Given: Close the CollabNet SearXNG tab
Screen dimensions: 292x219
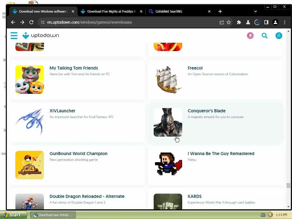Looking at the screenshot, I should [209, 11].
